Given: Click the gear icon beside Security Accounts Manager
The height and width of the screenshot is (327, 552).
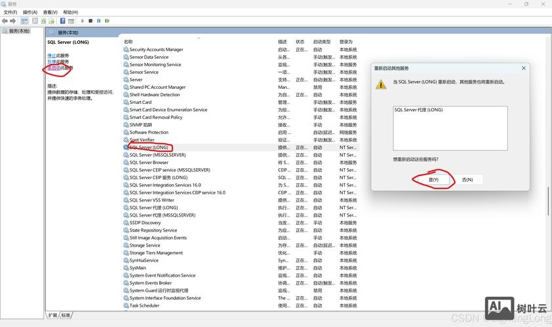Looking at the screenshot, I should pyautogui.click(x=126, y=50).
